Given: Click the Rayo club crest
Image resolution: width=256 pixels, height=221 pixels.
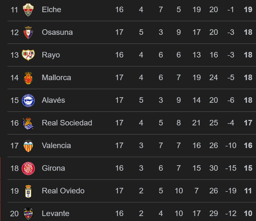Looking at the screenshot, I should coord(28,55).
